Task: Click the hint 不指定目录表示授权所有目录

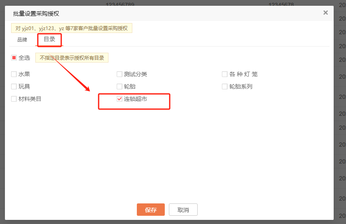Action: pyautogui.click(x=72, y=58)
